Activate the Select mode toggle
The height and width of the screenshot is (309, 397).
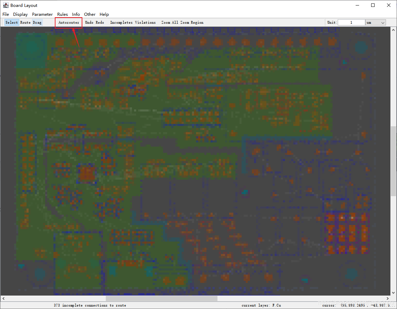point(12,22)
